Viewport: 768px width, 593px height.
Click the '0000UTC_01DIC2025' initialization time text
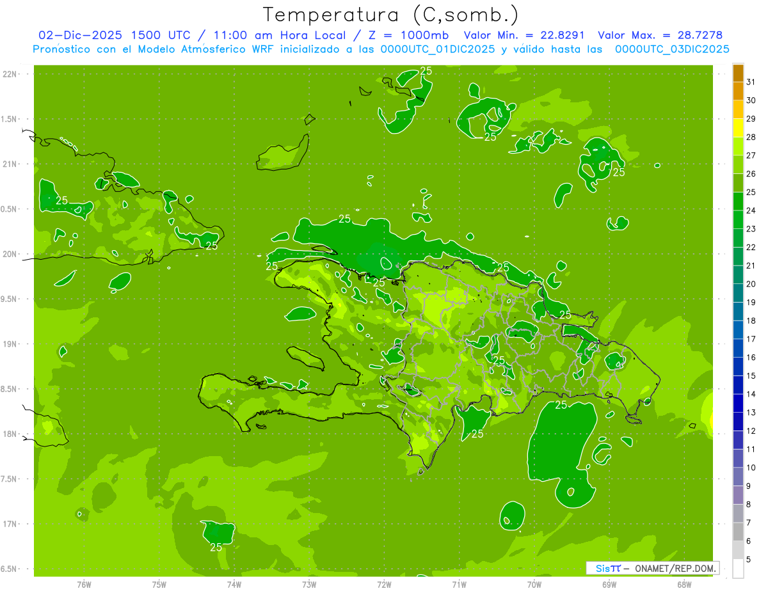438,49
